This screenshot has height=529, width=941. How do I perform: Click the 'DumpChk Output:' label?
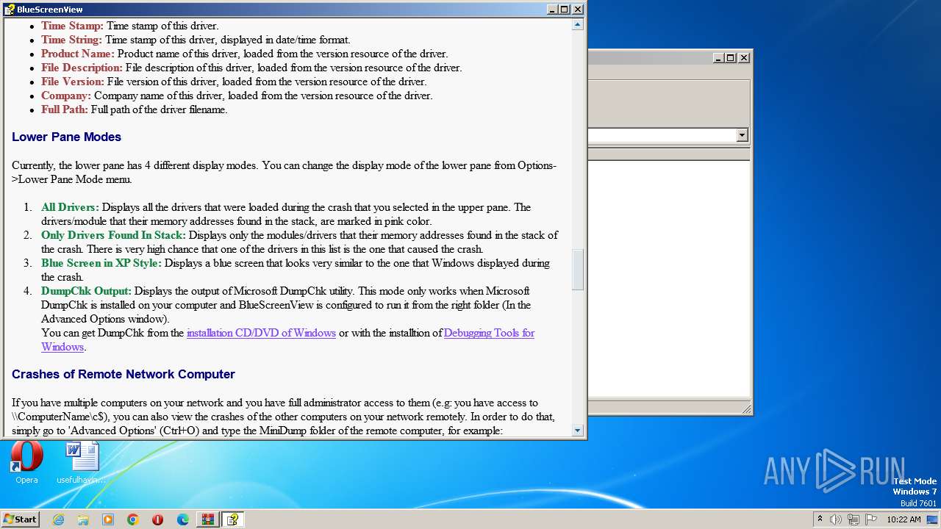click(86, 291)
